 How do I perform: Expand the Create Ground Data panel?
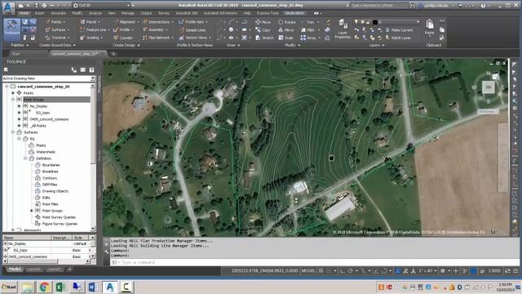[x=57, y=45]
